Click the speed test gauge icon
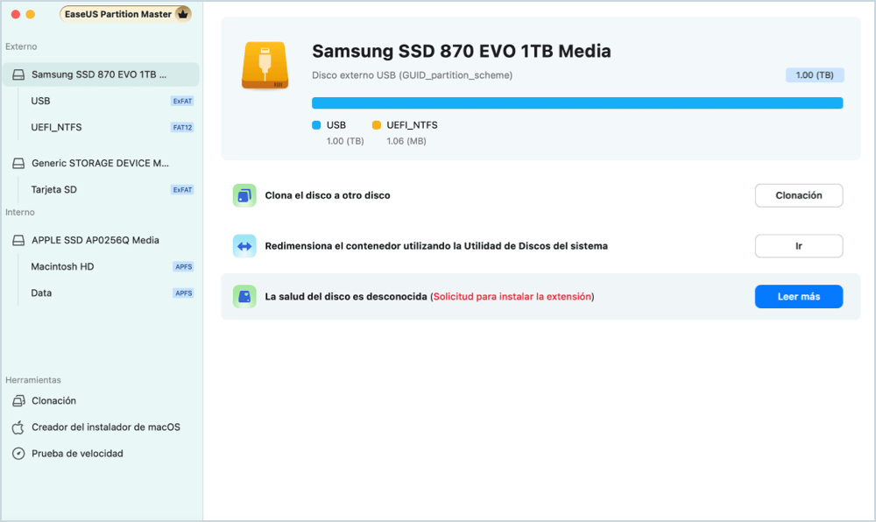Screen dimensions: 876x522 pyautogui.click(x=18, y=454)
